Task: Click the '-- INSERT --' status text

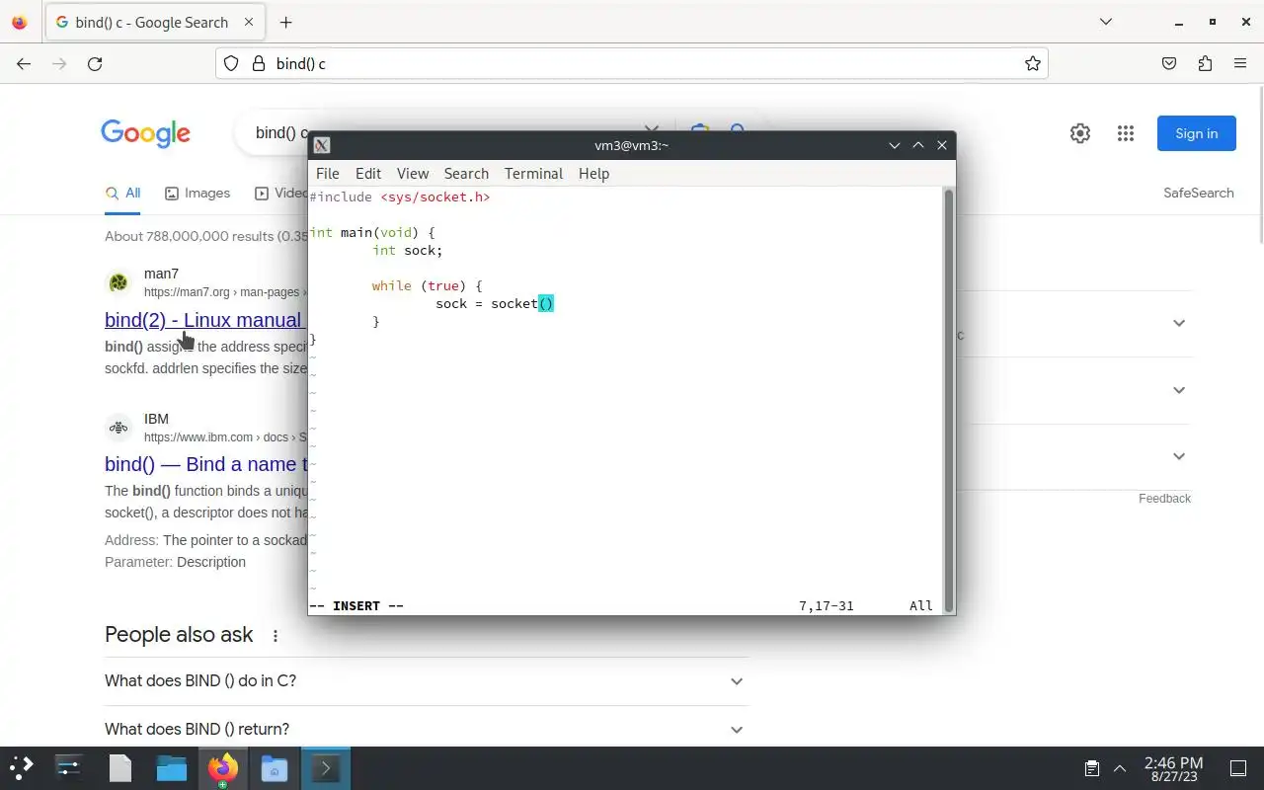Action: pos(356,605)
